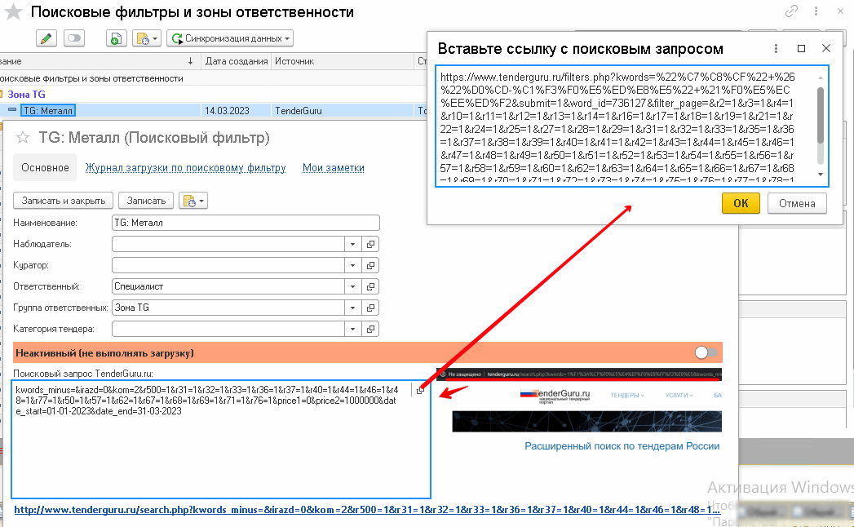Expand the Категория тендера dropdown arrow
Image resolution: width=854 pixels, height=527 pixels.
(x=352, y=329)
